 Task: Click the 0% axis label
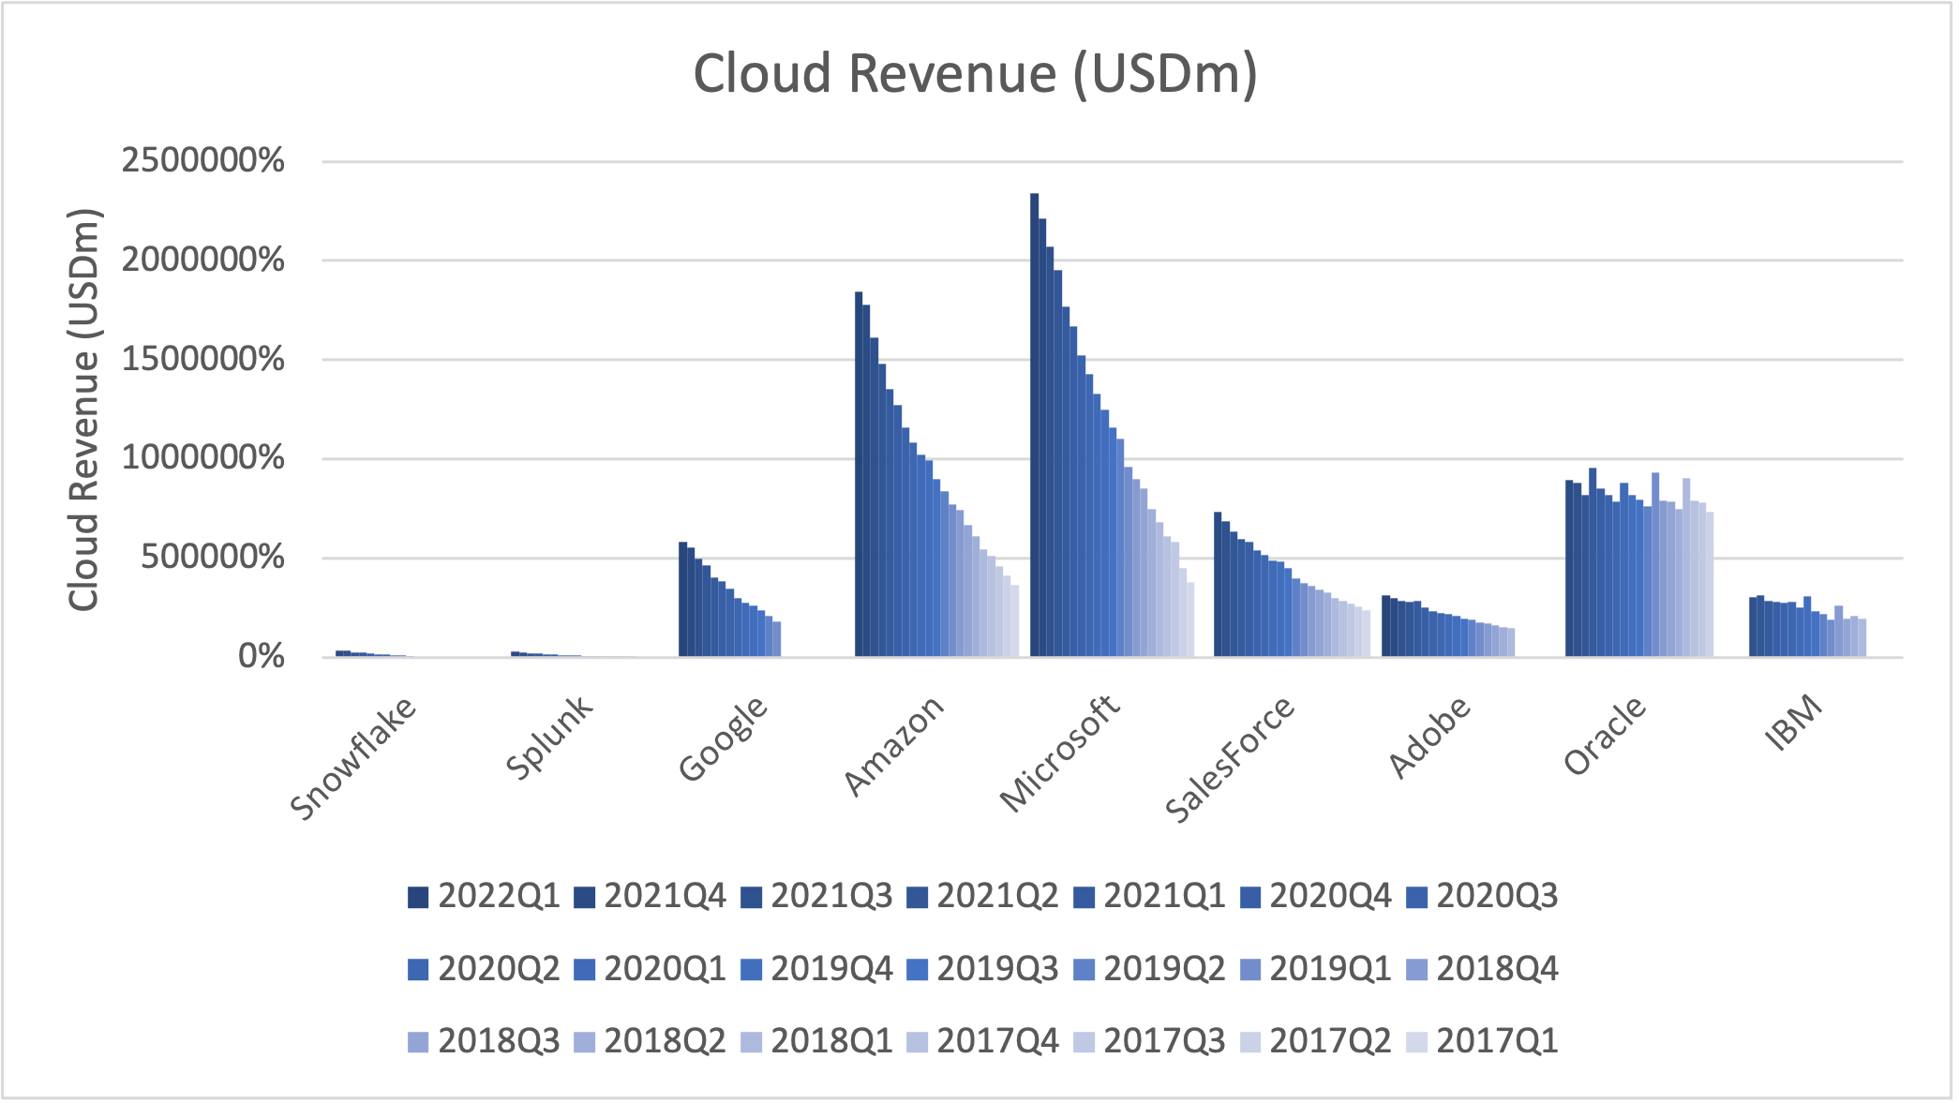pos(262,657)
